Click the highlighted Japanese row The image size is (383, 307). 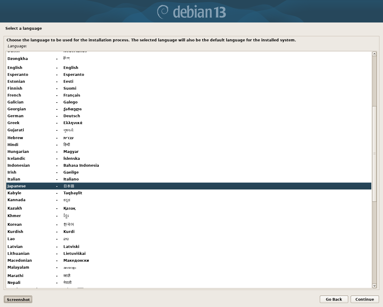[x=189, y=186]
